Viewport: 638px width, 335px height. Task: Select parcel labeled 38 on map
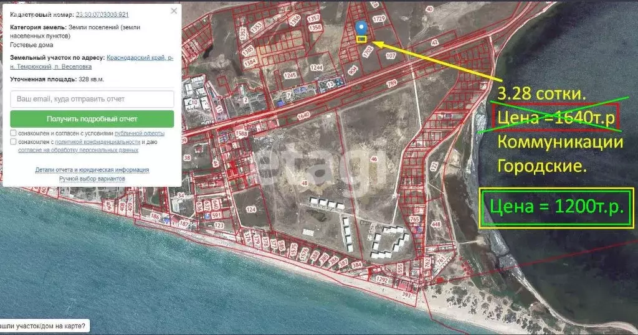coord(187,158)
